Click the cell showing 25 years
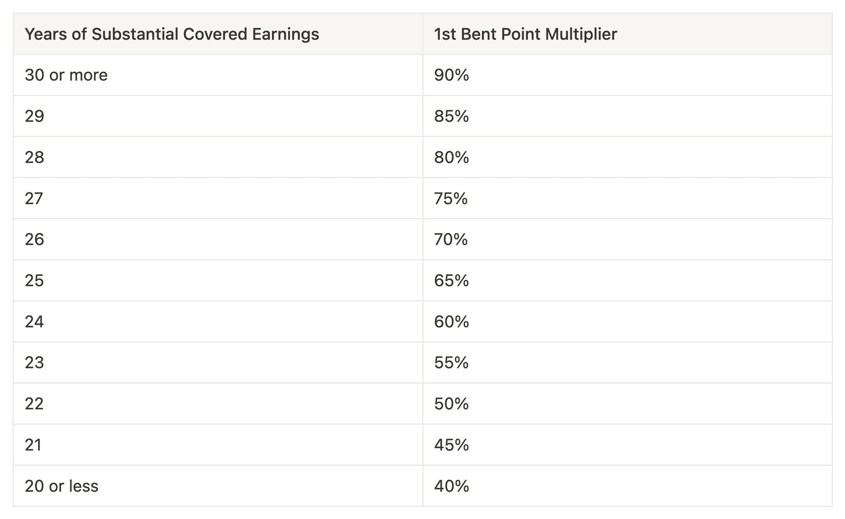The image size is (845, 519). coord(218,280)
